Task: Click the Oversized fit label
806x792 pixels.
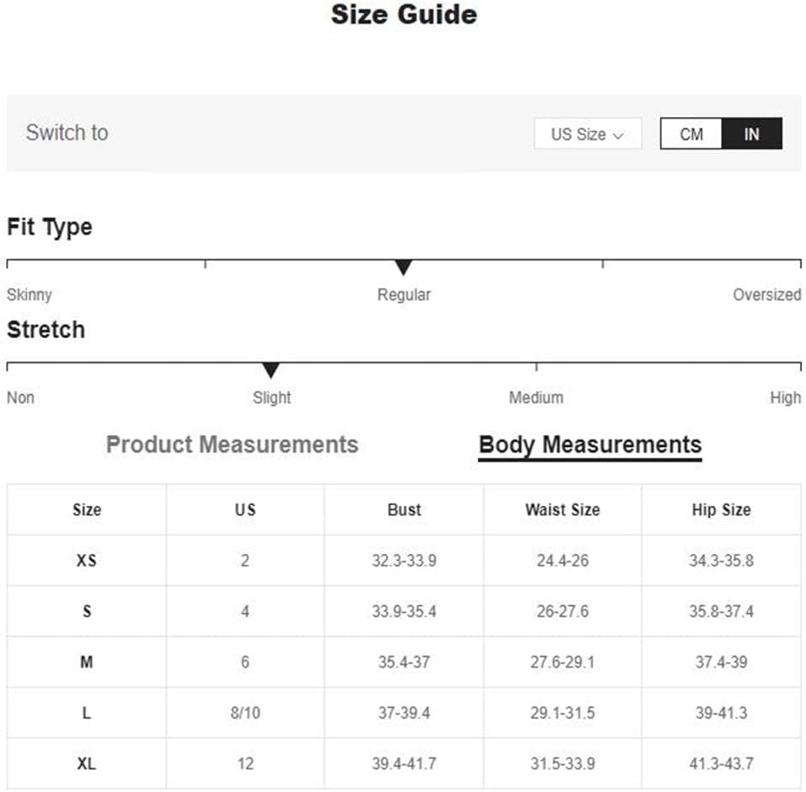Action: pos(766,295)
